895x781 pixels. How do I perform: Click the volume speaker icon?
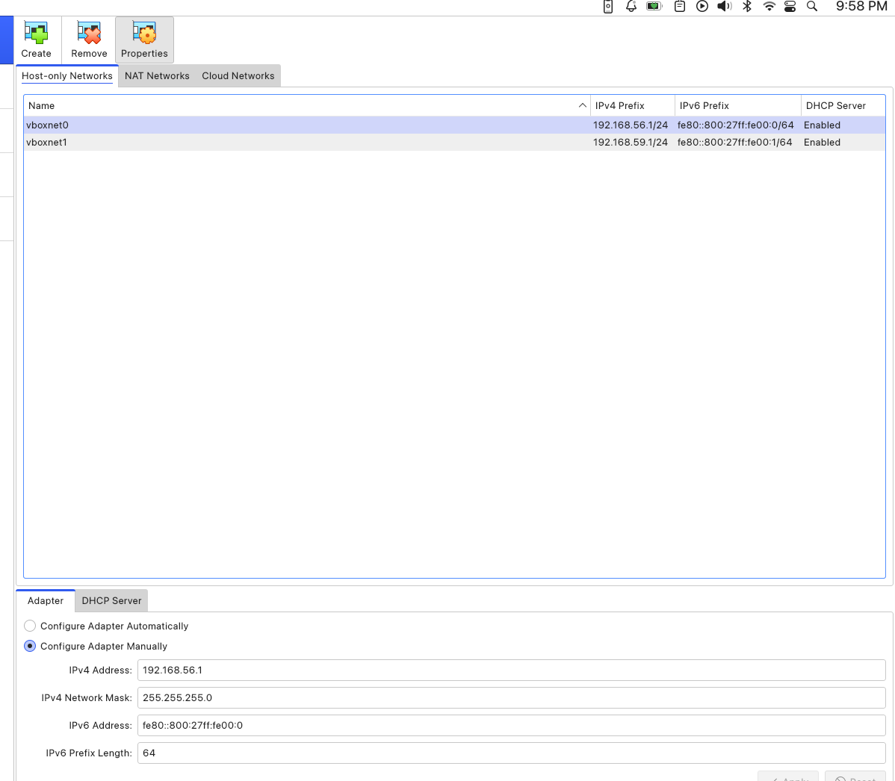tap(724, 7)
